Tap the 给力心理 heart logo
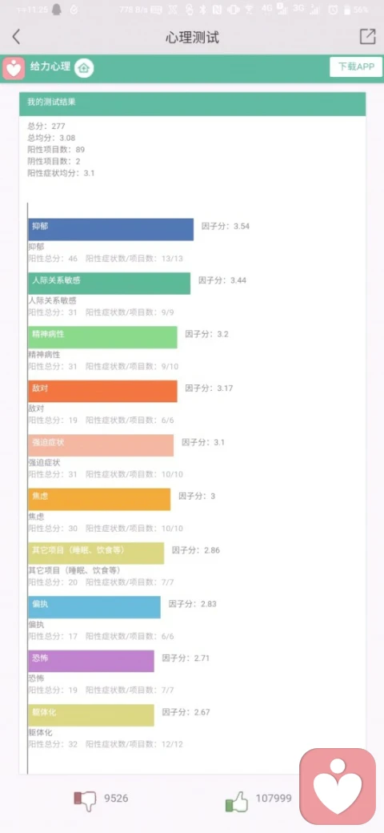Screen dimensions: 384x833 14,69
